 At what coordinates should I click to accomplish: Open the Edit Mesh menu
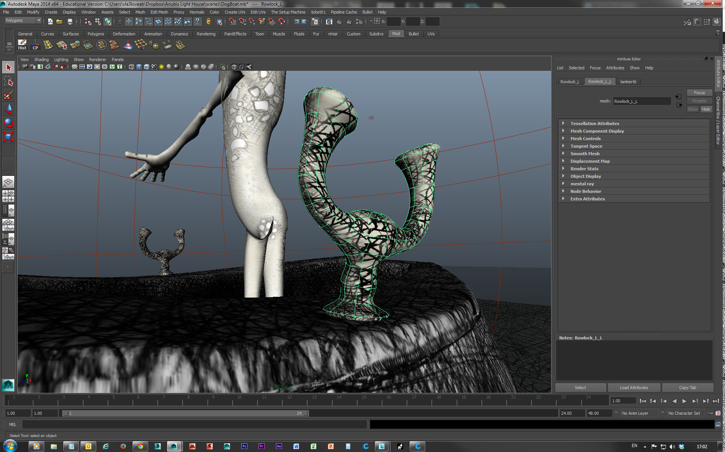click(x=159, y=12)
